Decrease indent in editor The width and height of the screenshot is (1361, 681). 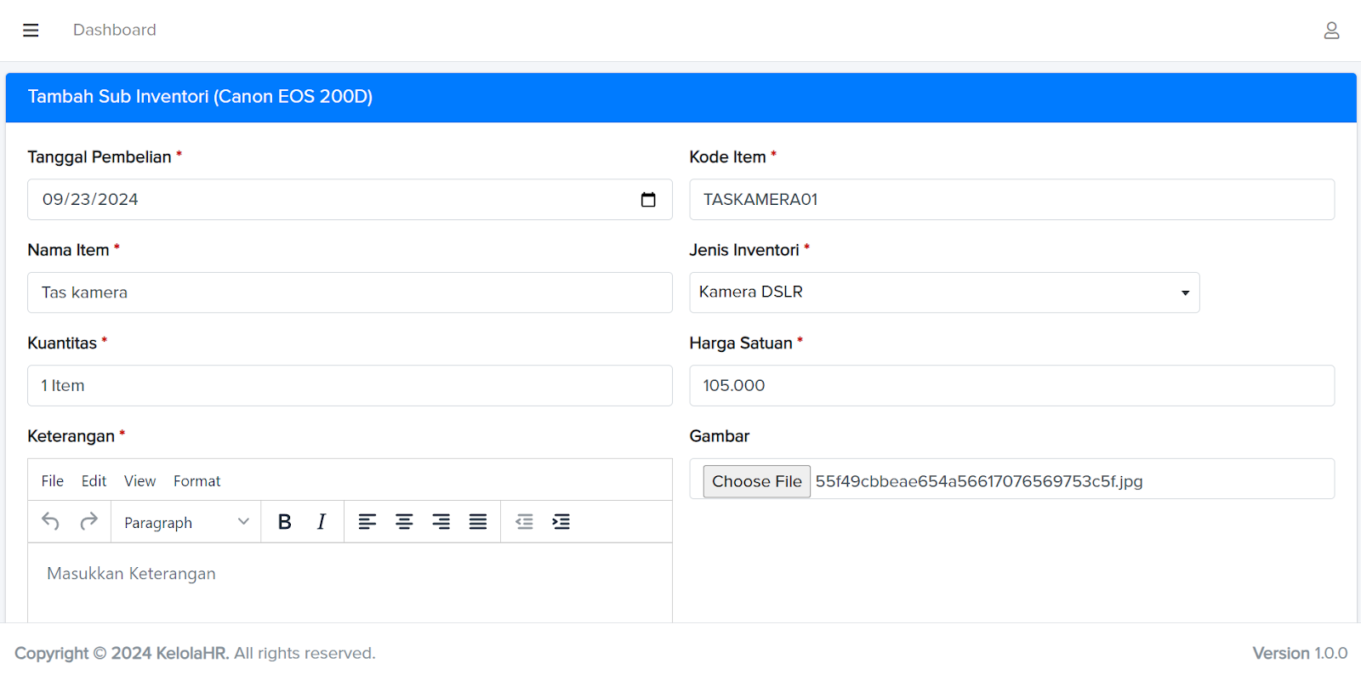(x=525, y=522)
